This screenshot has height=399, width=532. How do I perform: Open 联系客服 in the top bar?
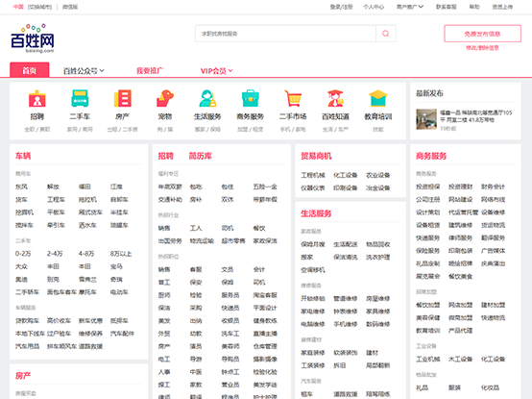coord(447,7)
